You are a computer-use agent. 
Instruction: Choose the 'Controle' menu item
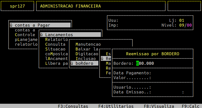(25, 35)
